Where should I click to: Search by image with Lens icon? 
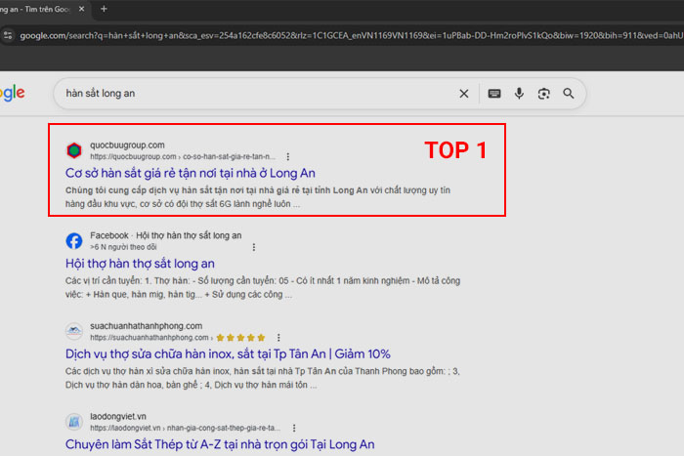point(543,94)
